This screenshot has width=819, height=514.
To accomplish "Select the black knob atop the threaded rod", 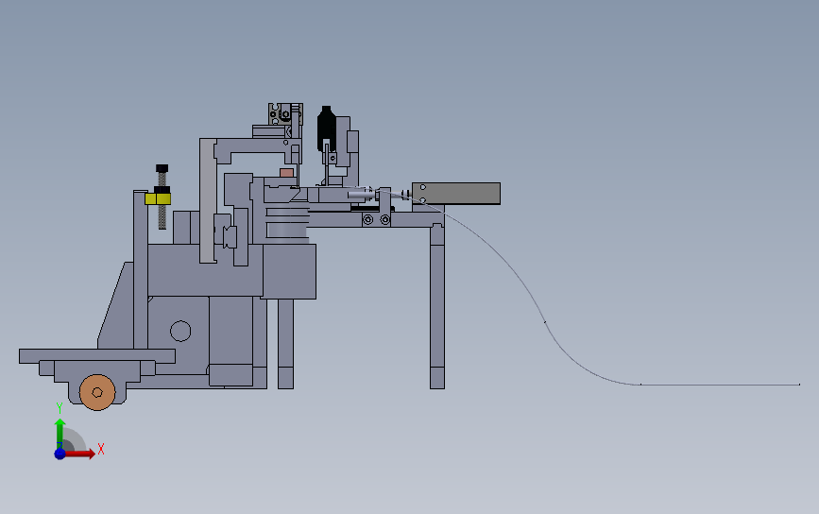I will [162, 168].
